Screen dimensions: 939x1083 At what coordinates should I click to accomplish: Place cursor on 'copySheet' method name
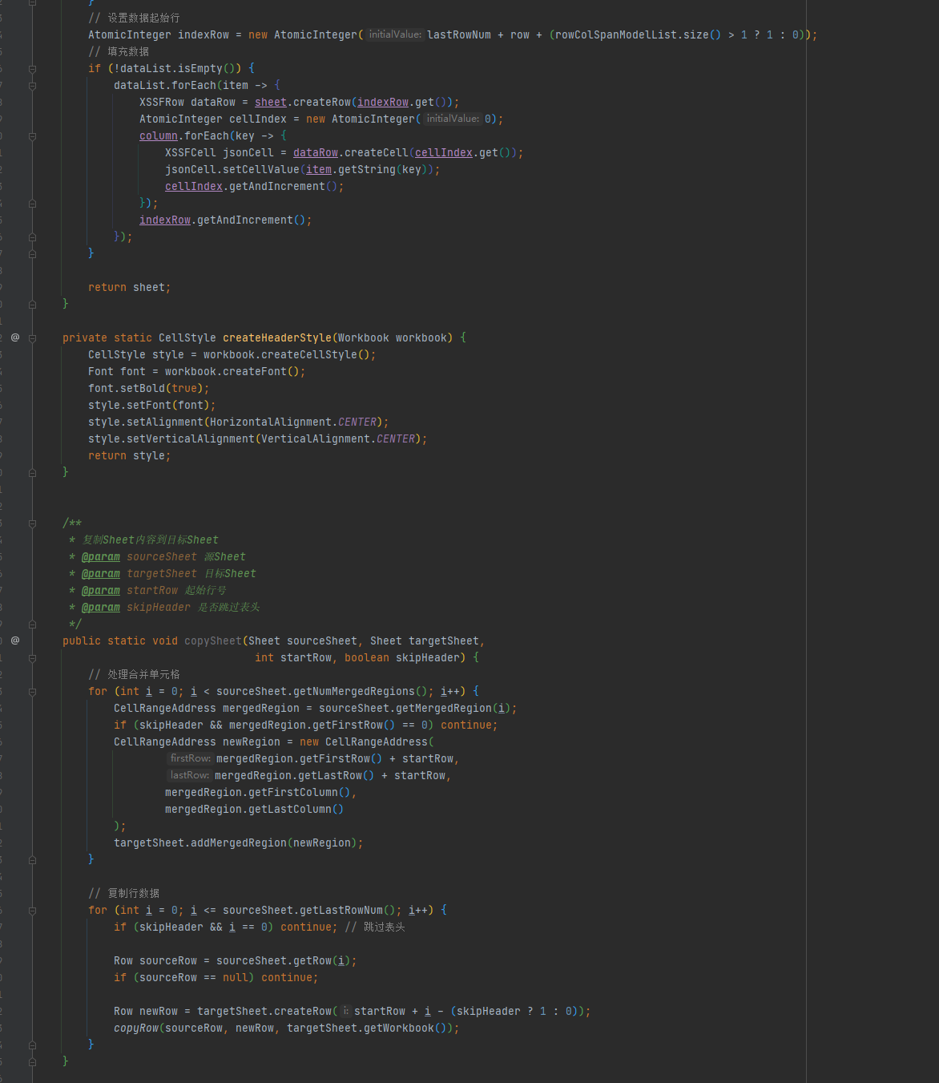click(x=213, y=641)
